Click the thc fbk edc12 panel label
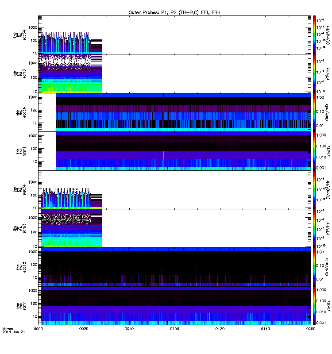The image size is (332, 354). click(21, 267)
